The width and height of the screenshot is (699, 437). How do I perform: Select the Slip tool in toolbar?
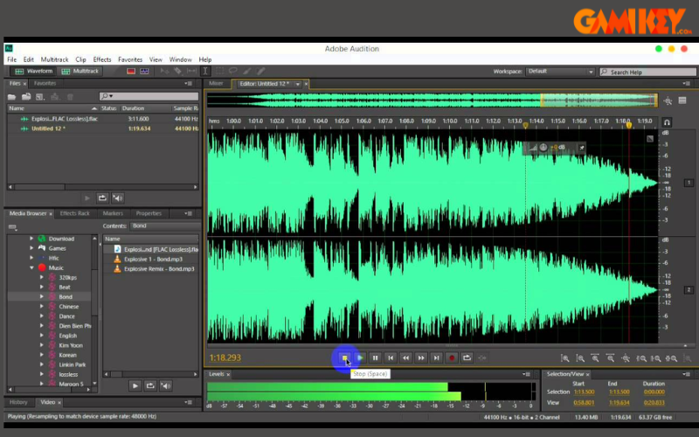(x=191, y=71)
